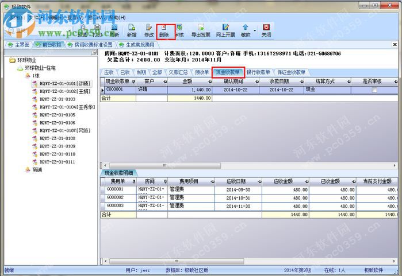Click the pin icon on 金额 column header
402x276 pixels.
[210, 81]
